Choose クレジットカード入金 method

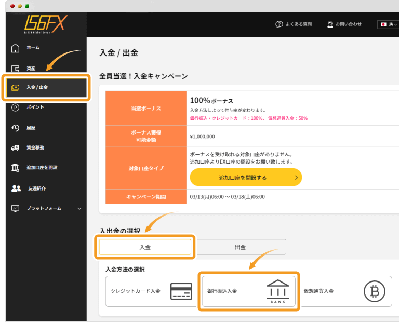[x=151, y=291]
